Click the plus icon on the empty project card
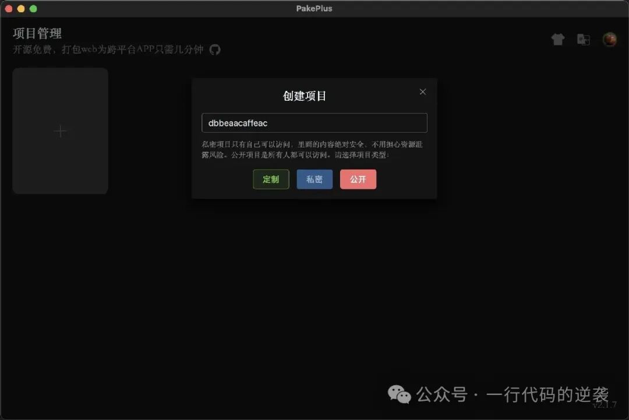Image resolution: width=629 pixels, height=420 pixels. pyautogui.click(x=60, y=131)
